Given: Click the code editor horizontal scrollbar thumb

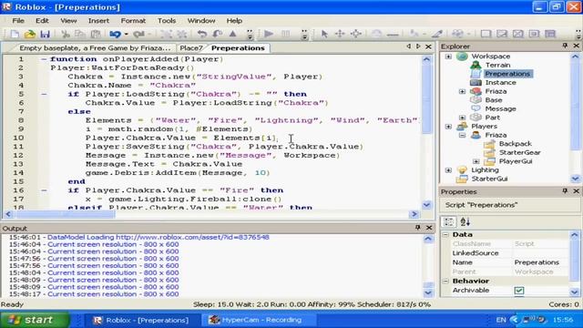Looking at the screenshot, I should click(65, 214).
